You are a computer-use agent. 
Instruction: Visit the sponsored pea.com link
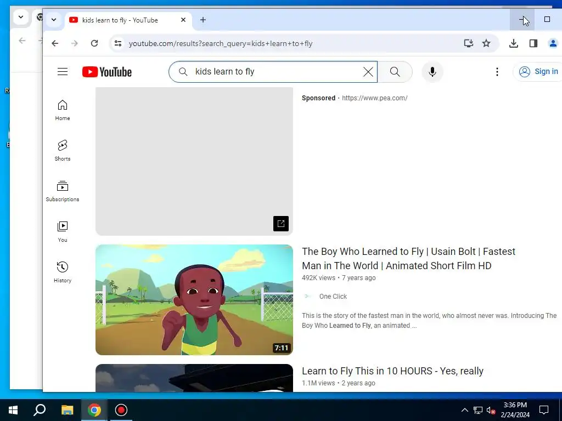pyautogui.click(x=374, y=98)
